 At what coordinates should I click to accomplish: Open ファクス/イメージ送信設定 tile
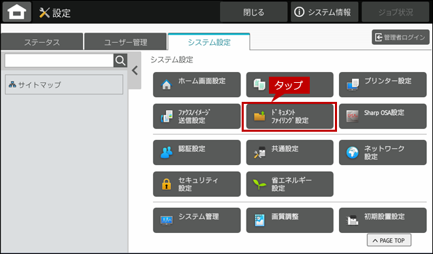(x=197, y=116)
